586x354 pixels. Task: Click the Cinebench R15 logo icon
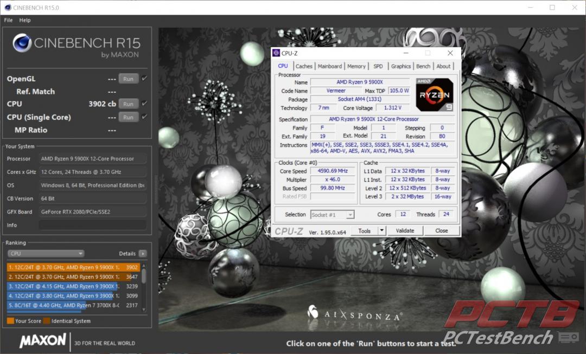pos(22,43)
